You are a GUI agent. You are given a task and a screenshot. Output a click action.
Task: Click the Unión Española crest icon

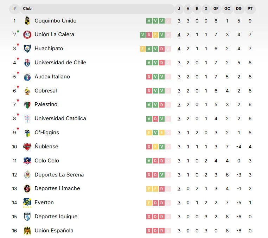pyautogui.click(x=27, y=231)
